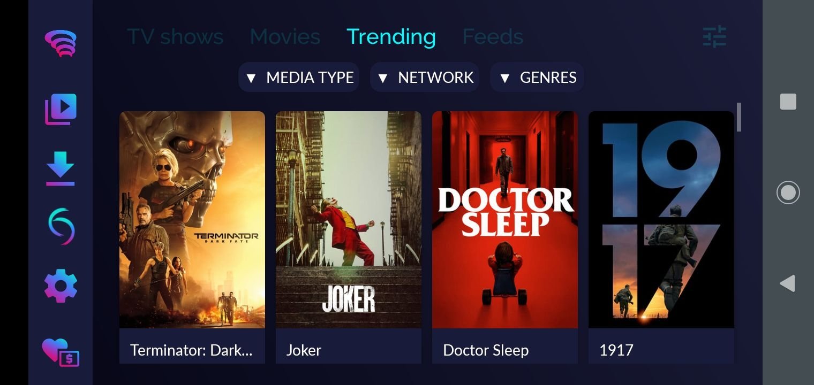Open the downloads arrow icon

click(x=61, y=168)
